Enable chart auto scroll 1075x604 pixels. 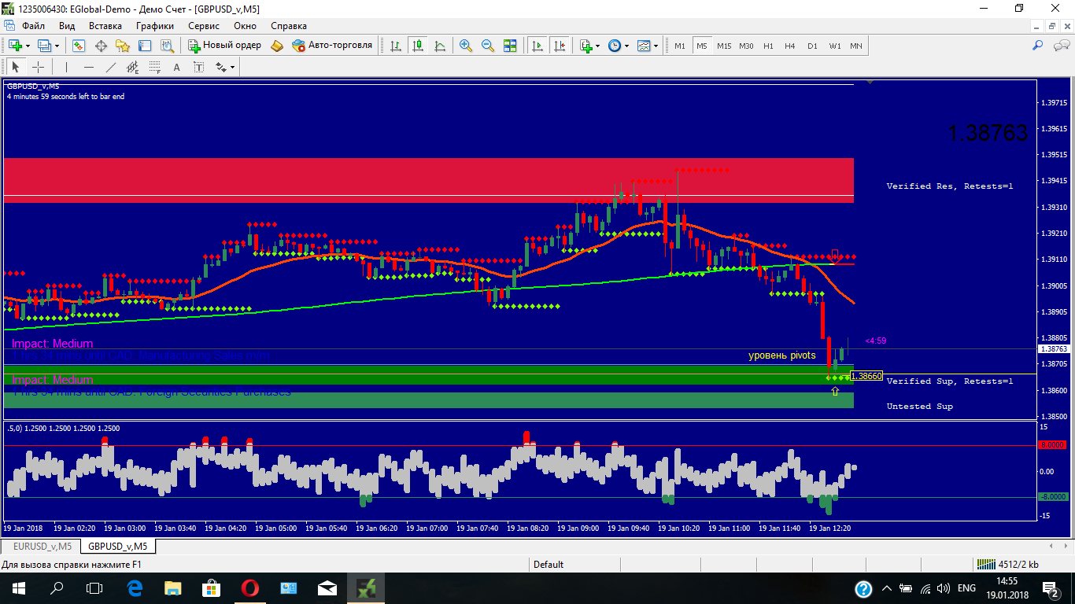coord(537,46)
